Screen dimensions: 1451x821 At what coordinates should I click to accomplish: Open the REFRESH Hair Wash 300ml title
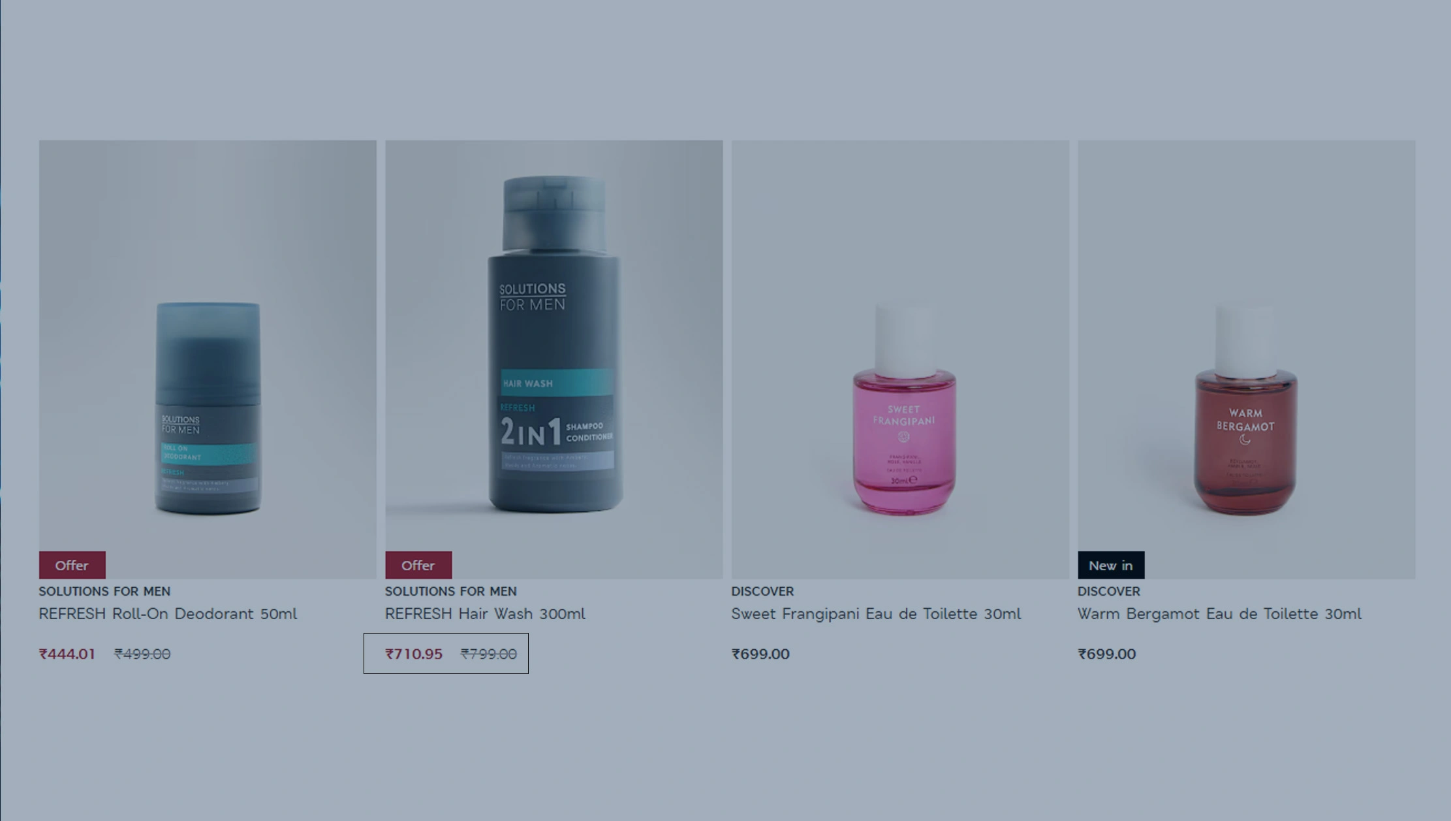485,614
